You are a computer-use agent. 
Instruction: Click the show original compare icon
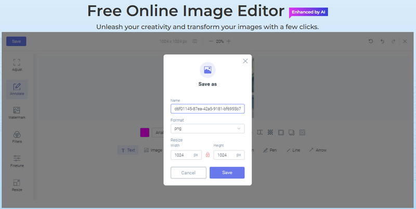(194, 41)
